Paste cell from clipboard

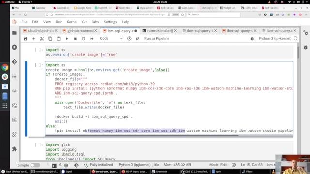59,39
